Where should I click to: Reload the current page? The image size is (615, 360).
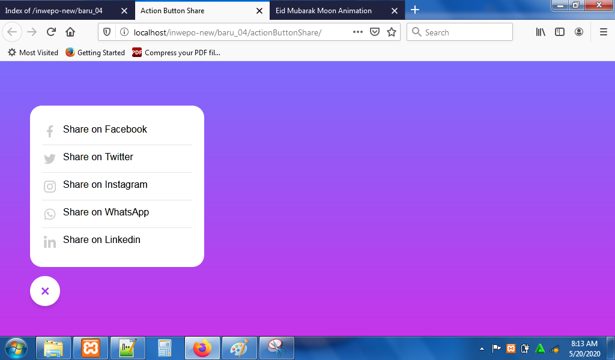click(51, 32)
